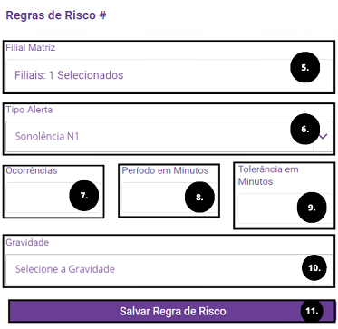Click the black marker numbered 8
This screenshot has width=338, height=329.
pyautogui.click(x=199, y=198)
